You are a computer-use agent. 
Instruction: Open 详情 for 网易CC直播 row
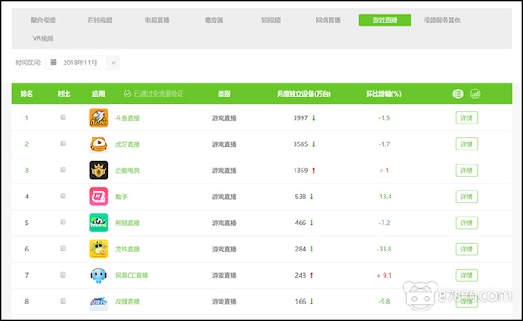(466, 276)
